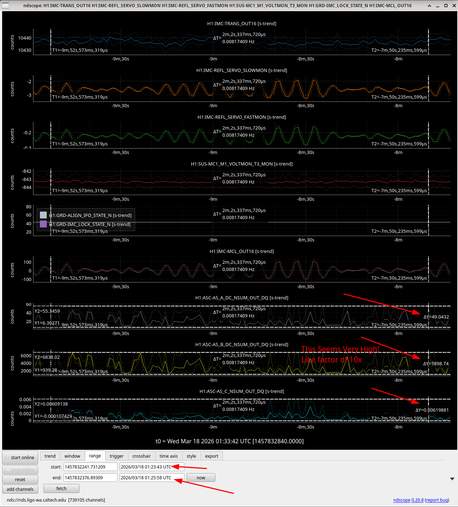Click the GRD-ALIGN_IFO_STATE_N legend color swatch
The width and height of the screenshot is (458, 507).
pyautogui.click(x=43, y=215)
